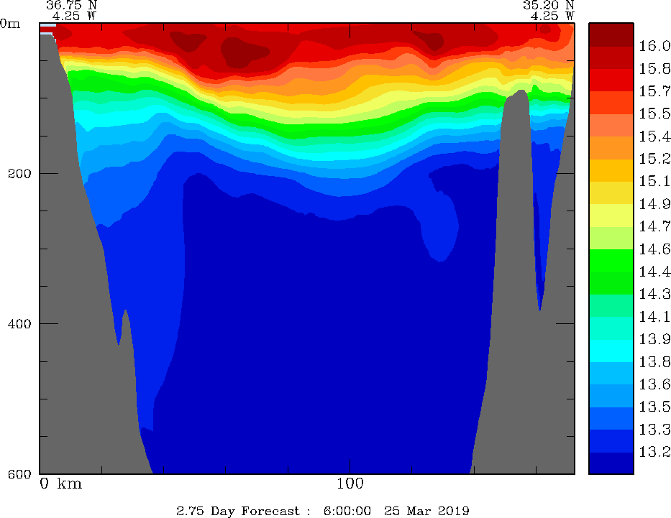The image size is (671, 518).
Task: Click the colorbar value 14.9
Action: click(654, 204)
